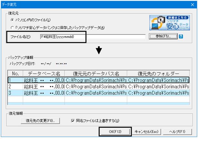Image resolution: width=198 pixels, height=141 pixels.
Task: Open the ソリマチ安心データバンク details banner
Action: coord(170,23)
